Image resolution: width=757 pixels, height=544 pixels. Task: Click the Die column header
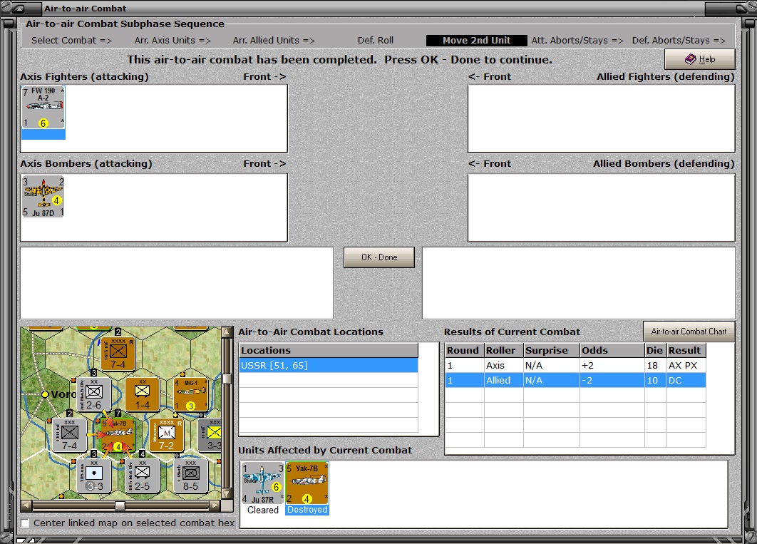655,351
